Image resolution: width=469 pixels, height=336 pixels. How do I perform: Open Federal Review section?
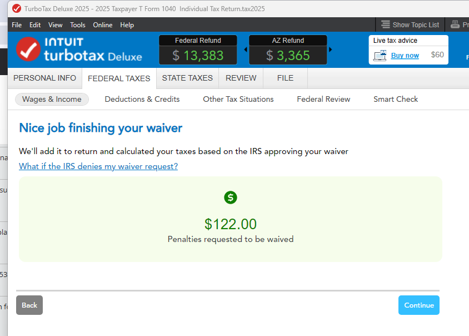[x=323, y=99]
